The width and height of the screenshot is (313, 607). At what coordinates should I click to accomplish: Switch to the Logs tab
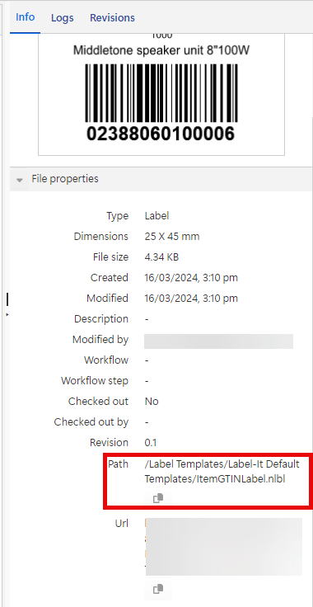point(63,18)
